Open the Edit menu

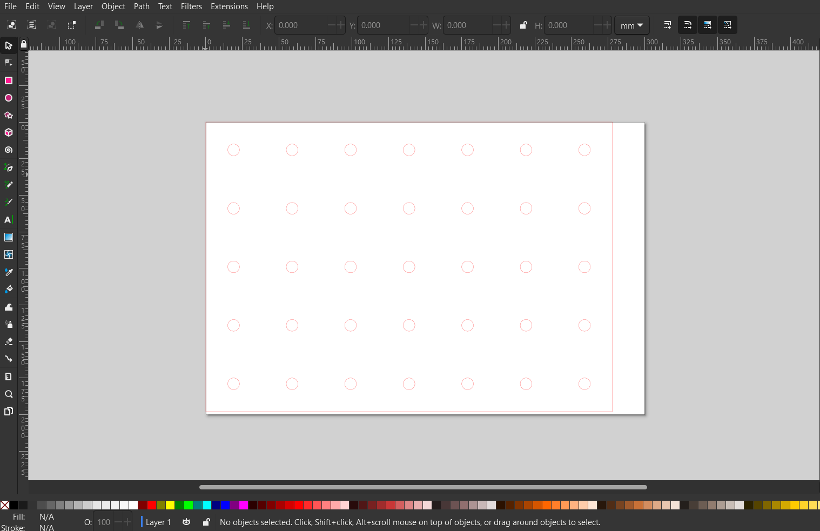[x=32, y=6]
